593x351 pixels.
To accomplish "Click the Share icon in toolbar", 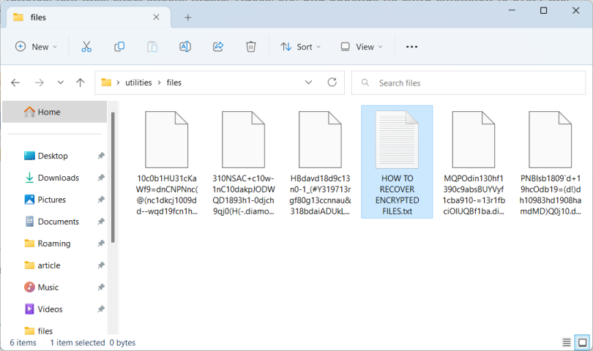I will coord(218,47).
